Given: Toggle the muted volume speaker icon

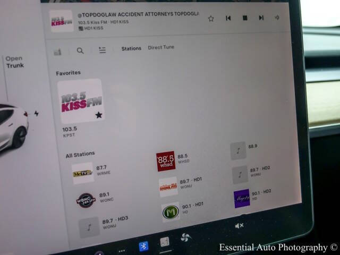Looking at the screenshot, I should 240,226.
